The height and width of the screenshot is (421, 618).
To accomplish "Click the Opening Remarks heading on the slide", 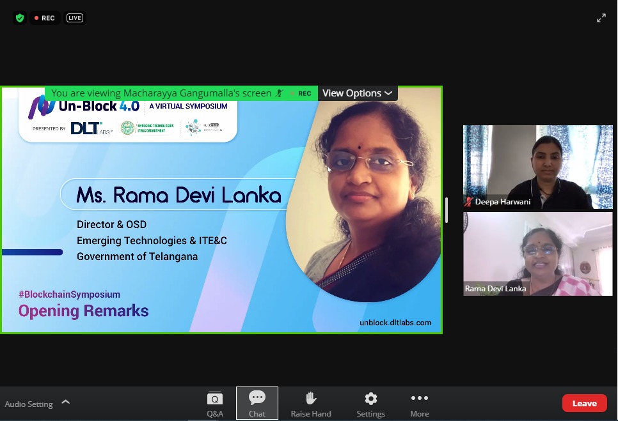I will tap(84, 311).
